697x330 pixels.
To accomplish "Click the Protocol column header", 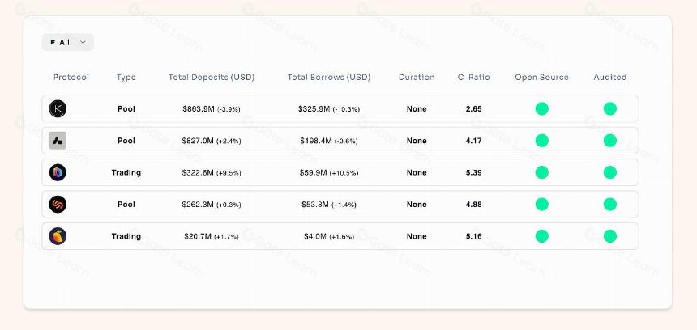I will [71, 77].
